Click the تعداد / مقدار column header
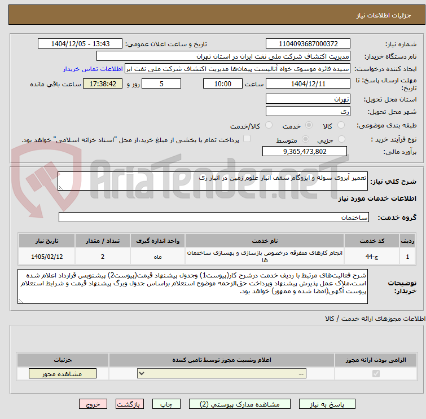 pyautogui.click(x=103, y=241)
